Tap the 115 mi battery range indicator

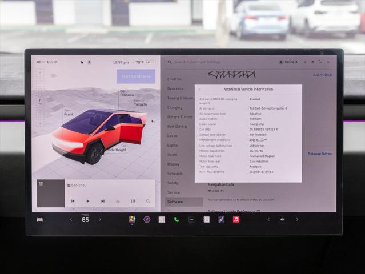(47, 62)
